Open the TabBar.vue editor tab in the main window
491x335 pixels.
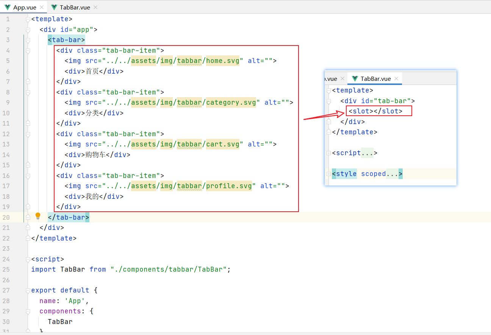click(75, 7)
